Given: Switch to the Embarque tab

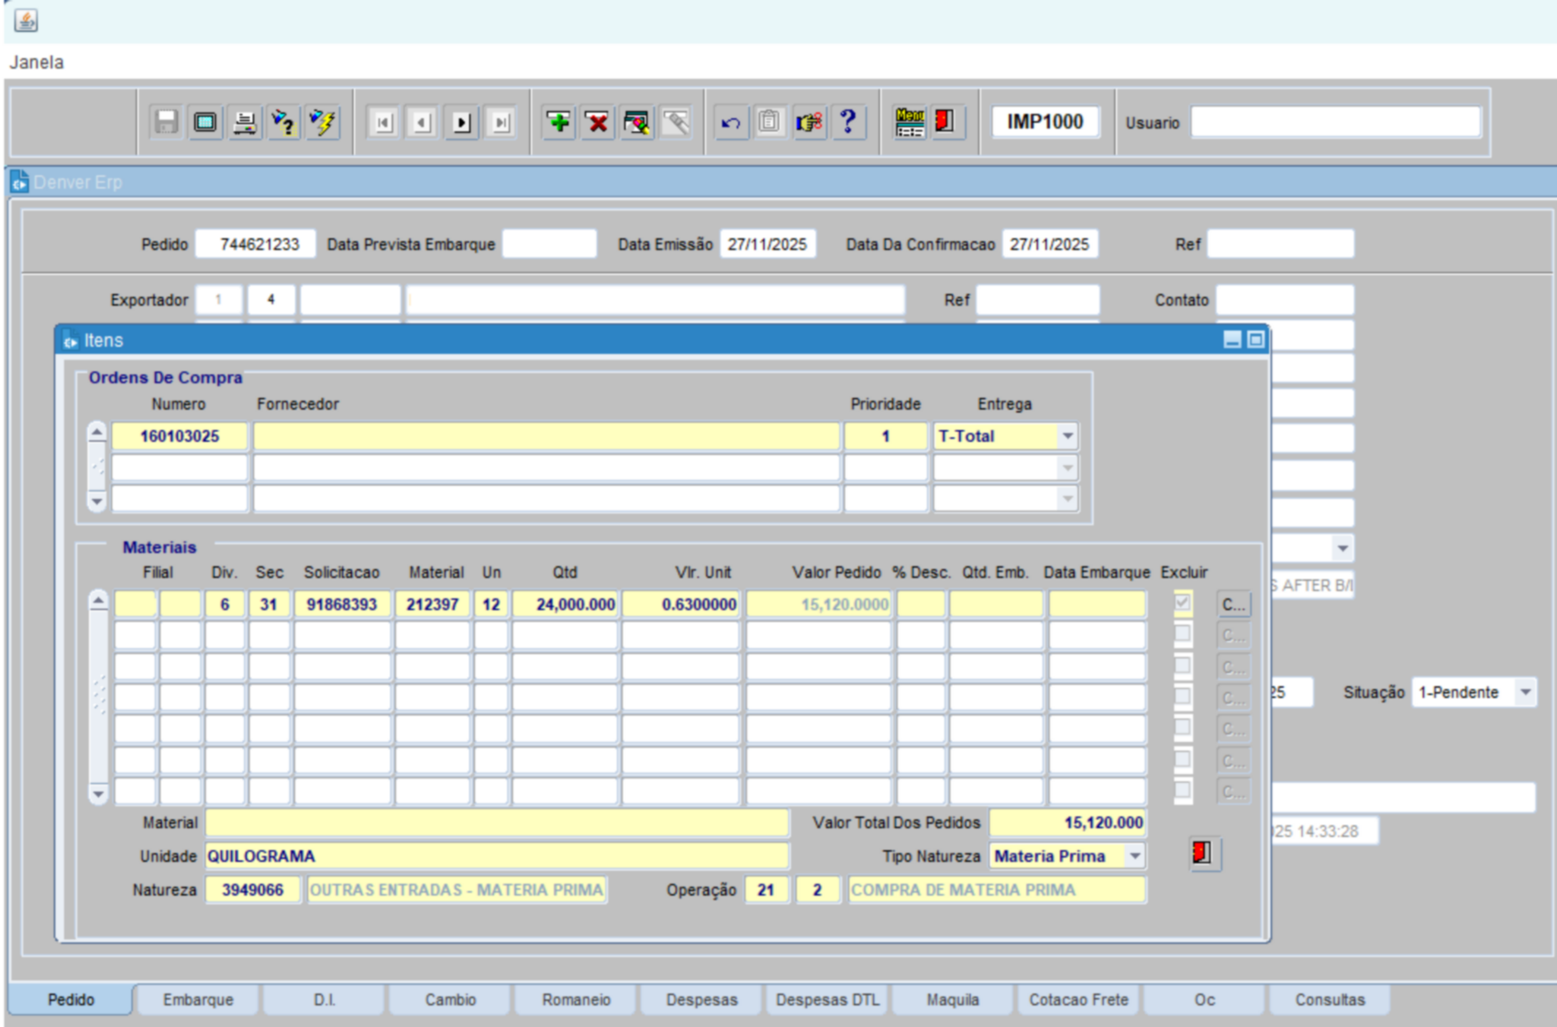Looking at the screenshot, I should point(198,999).
